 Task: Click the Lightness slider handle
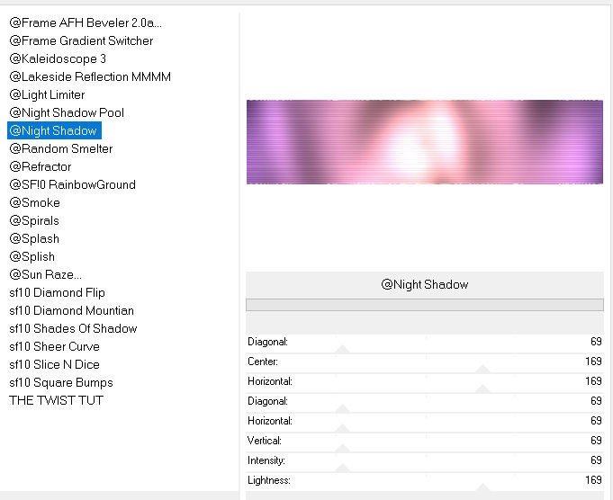(x=482, y=487)
